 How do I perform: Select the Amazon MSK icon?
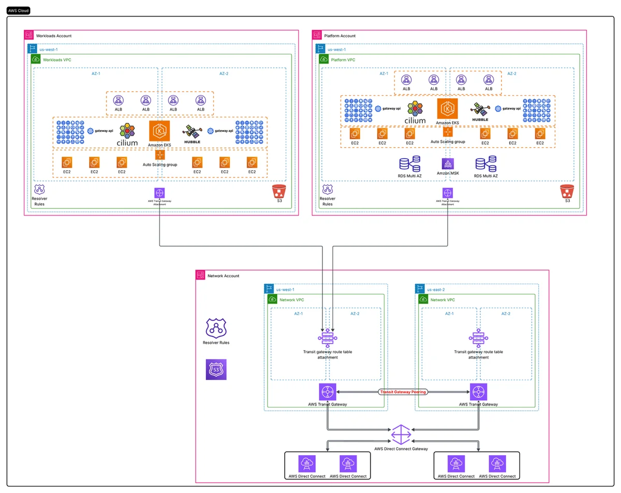[x=447, y=163]
